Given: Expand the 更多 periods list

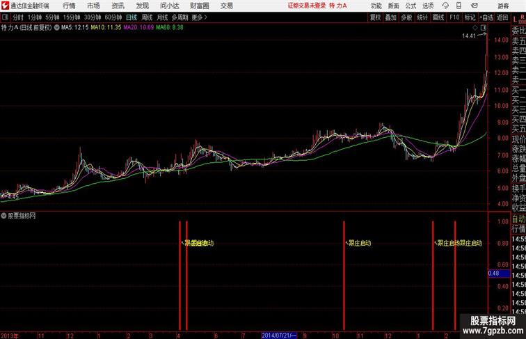Looking at the screenshot, I should pyautogui.click(x=199, y=17).
